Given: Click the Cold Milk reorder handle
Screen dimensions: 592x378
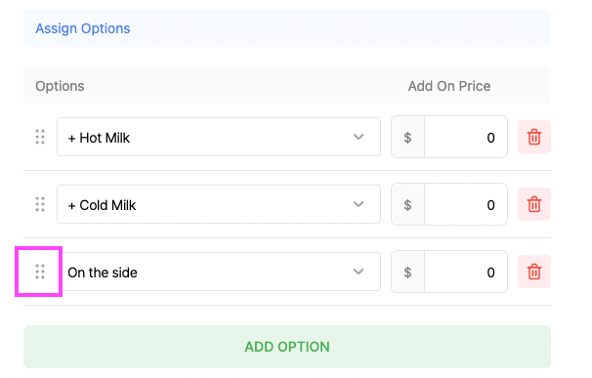Looking at the screenshot, I should click(x=40, y=204).
